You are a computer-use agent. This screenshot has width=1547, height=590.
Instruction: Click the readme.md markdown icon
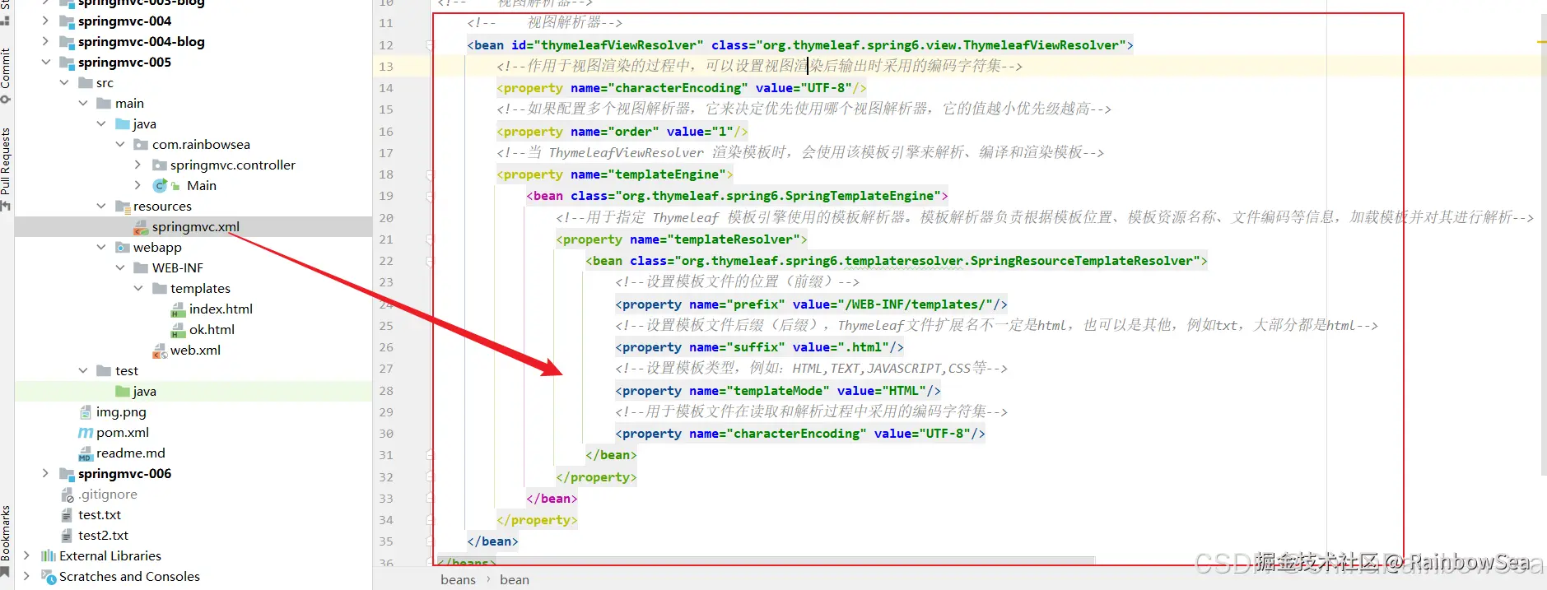click(86, 453)
